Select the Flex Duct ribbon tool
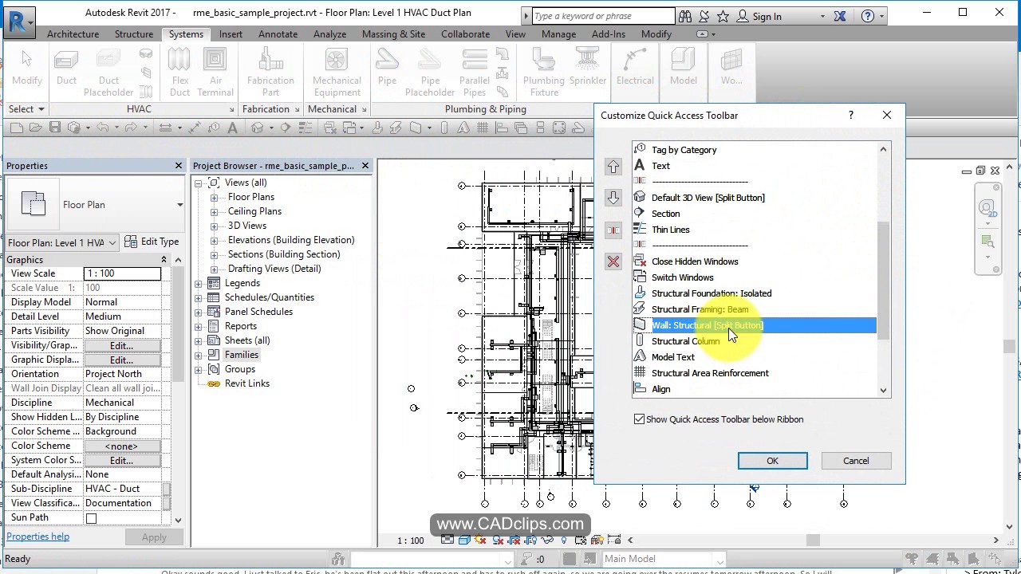Screen dimensions: 1021x574 point(180,72)
